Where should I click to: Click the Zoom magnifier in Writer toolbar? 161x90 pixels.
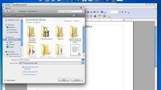[98, 12]
